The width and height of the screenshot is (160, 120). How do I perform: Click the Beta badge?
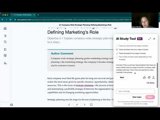pyautogui.click(x=140, y=39)
